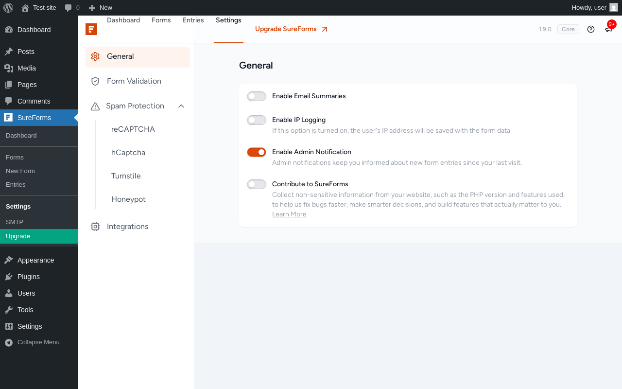The height and width of the screenshot is (389, 622).
Task: Click the Dashboard gauge icon in sidebar
Action: tap(9, 30)
